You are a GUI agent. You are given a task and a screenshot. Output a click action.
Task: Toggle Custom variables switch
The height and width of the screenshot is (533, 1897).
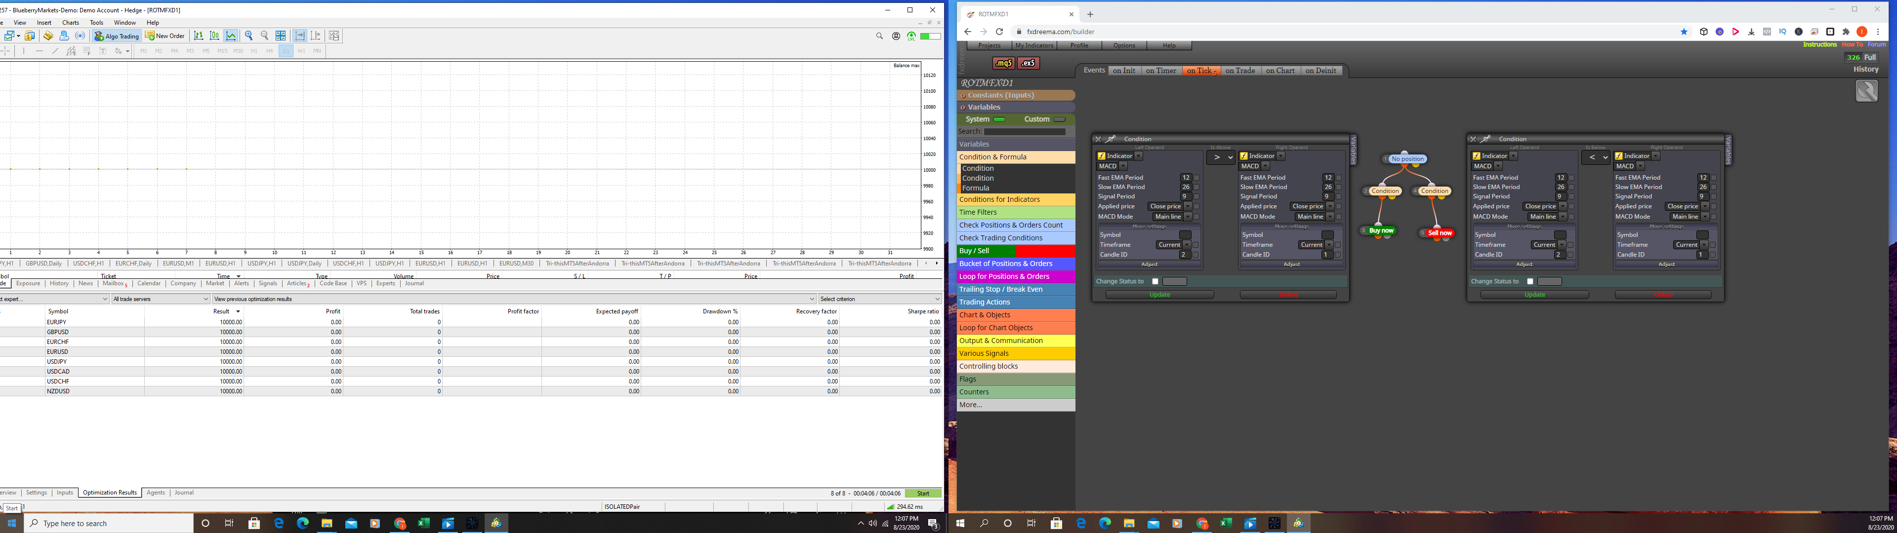1059,119
